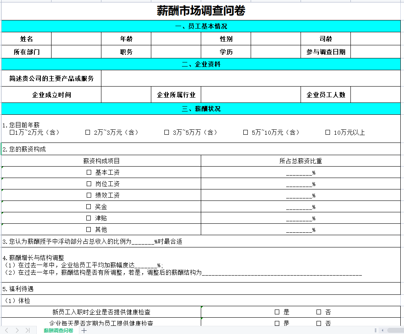Image resolution: width=404 pixels, height=334 pixels.
Task: Check the 3万~5万万（含） salary box
Action: 167,132
